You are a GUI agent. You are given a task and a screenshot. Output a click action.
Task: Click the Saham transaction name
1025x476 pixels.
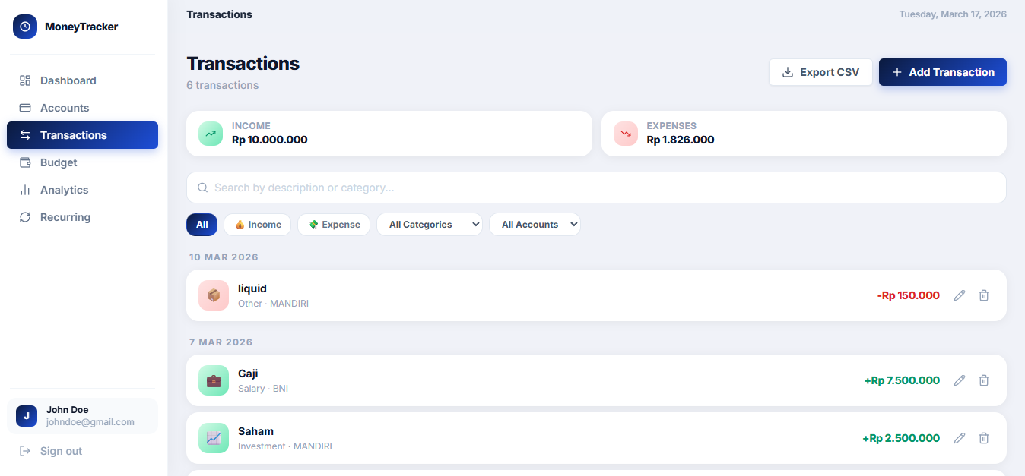255,431
